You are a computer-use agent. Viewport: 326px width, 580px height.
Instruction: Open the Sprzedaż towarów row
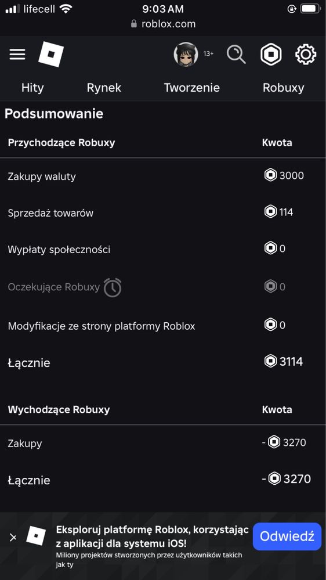(163, 212)
